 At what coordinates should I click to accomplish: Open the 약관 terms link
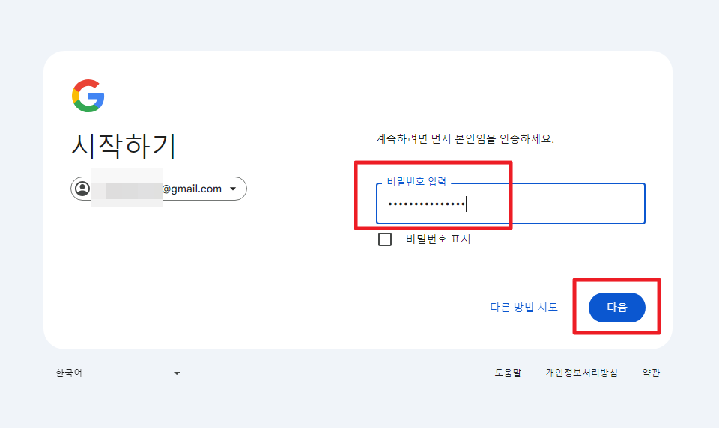click(651, 373)
